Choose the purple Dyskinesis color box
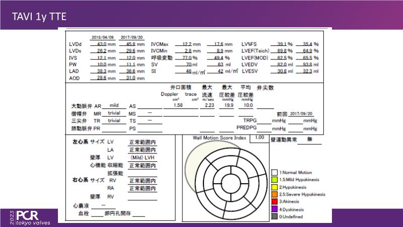Viewport: 403px width, 227px height. tap(275, 208)
